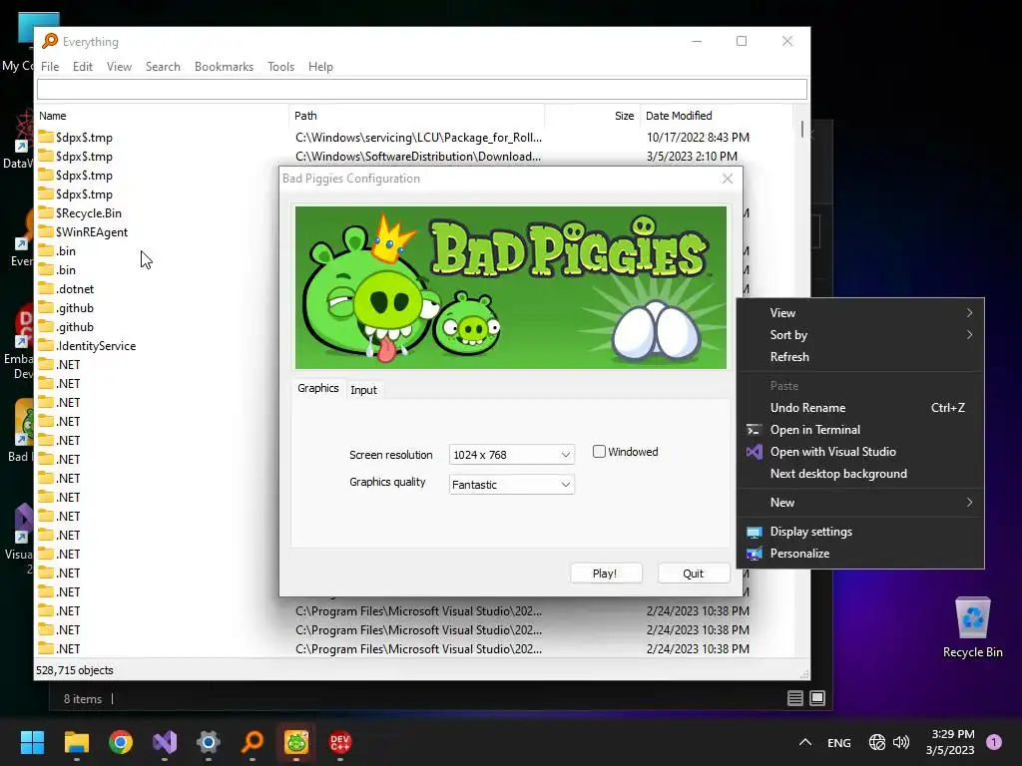Viewport: 1022px width, 766px height.
Task: Choose Undo Rename in context menu
Action: click(860, 408)
